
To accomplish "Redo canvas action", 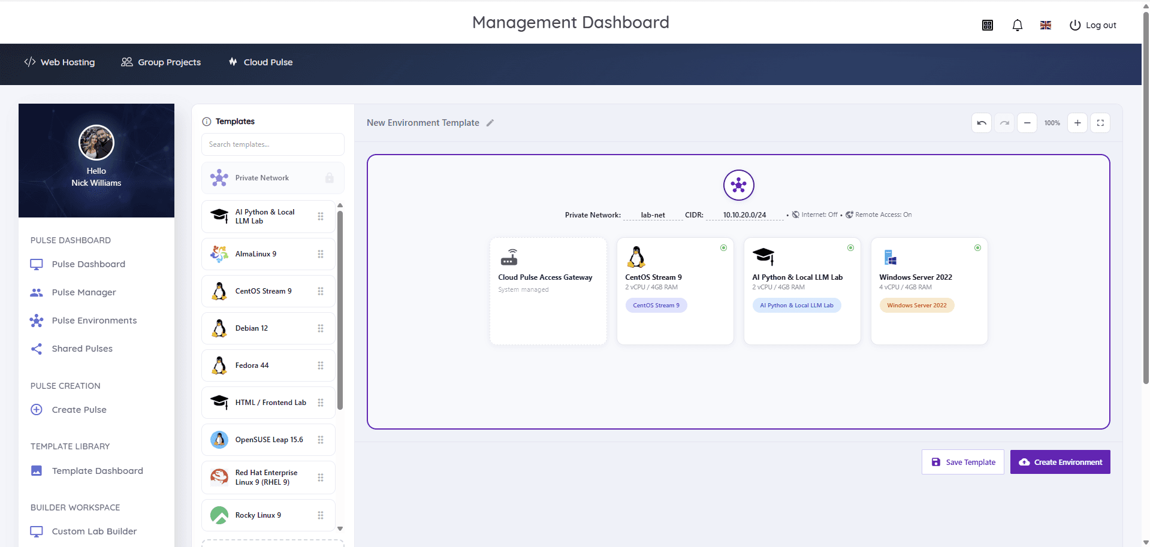I will pos(1004,123).
